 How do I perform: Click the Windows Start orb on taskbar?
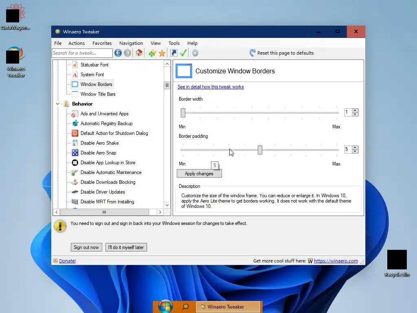[x=165, y=306]
